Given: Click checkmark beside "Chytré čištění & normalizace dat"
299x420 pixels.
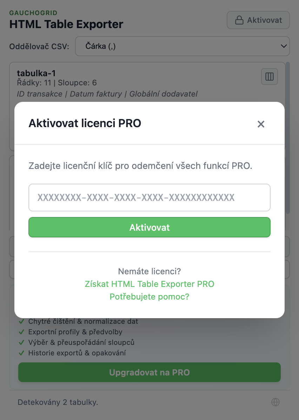Looking at the screenshot, I should tap(21, 321).
